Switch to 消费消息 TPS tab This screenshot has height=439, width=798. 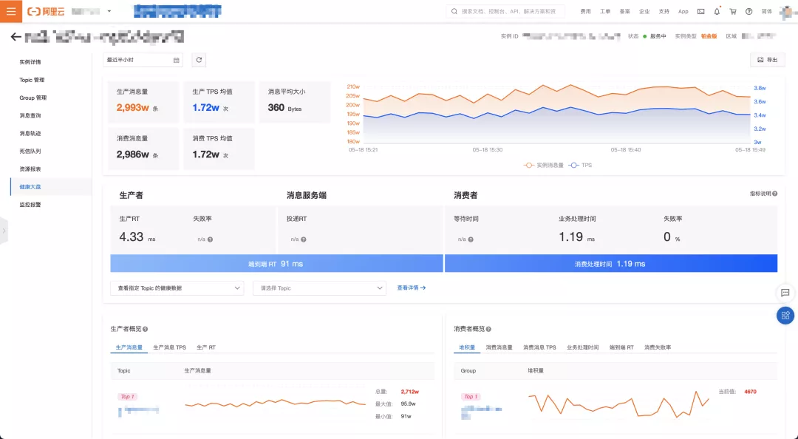[x=539, y=347]
